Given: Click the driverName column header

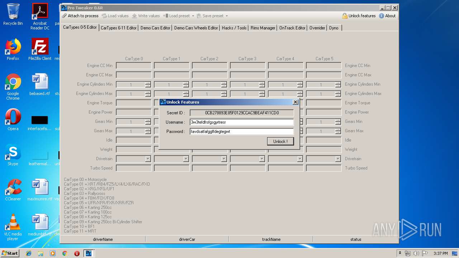Looking at the screenshot, I should click(x=103, y=239).
